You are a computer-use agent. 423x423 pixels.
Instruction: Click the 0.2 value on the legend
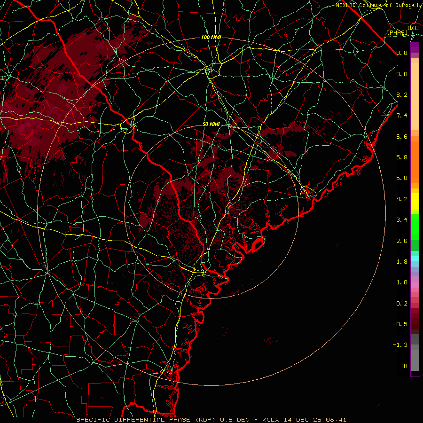pyautogui.click(x=402, y=304)
